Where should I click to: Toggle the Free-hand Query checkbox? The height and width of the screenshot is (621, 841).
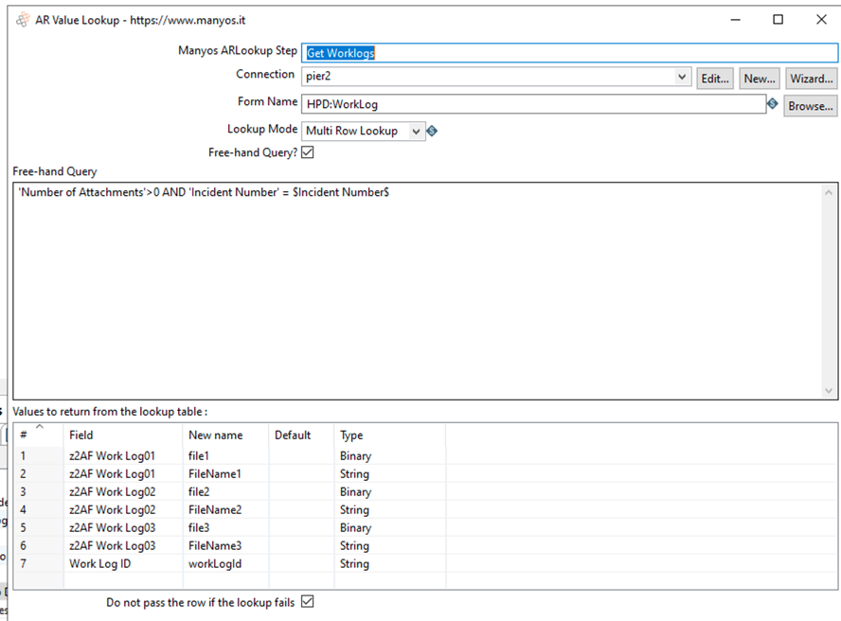pos(307,152)
